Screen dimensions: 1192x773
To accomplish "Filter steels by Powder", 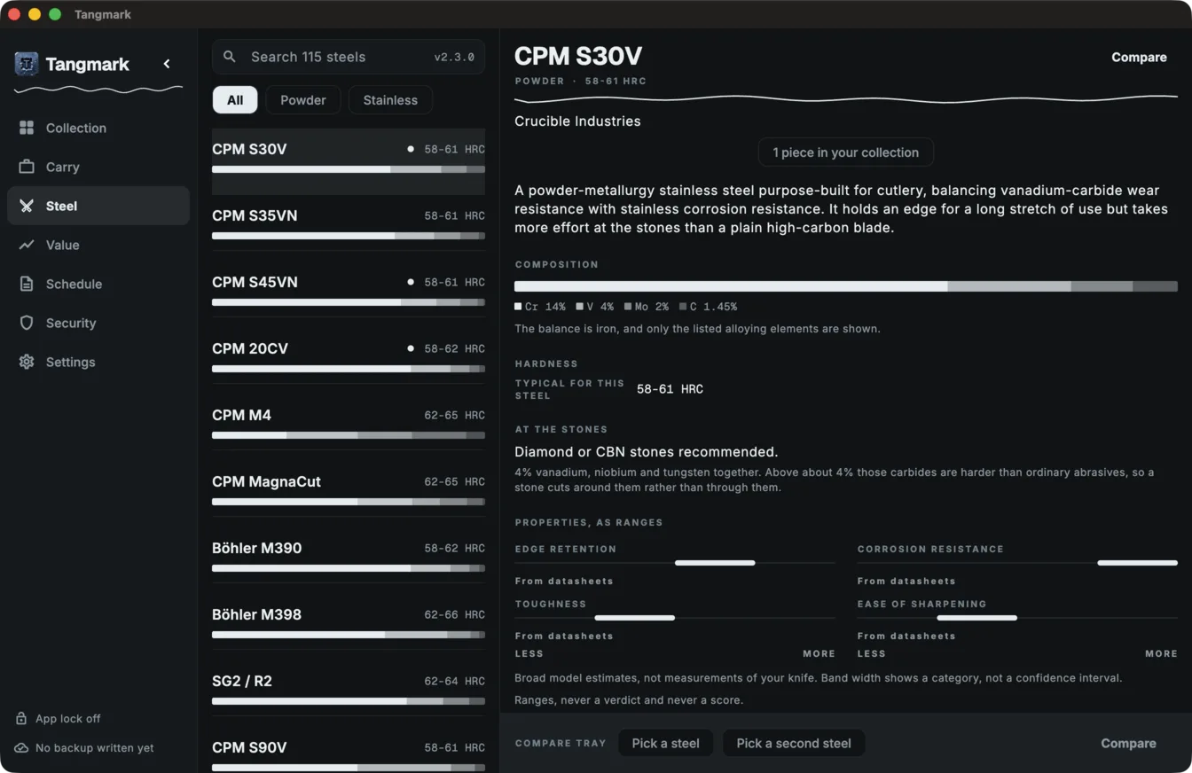I will point(303,100).
